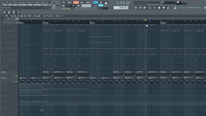Viewport: 206px width, 116px height.
Task: Select the Playback speaker tool
Action: [39, 16]
